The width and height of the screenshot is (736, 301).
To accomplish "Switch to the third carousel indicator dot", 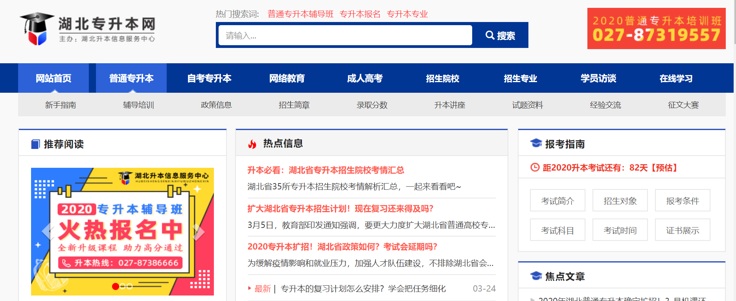I will (129, 286).
